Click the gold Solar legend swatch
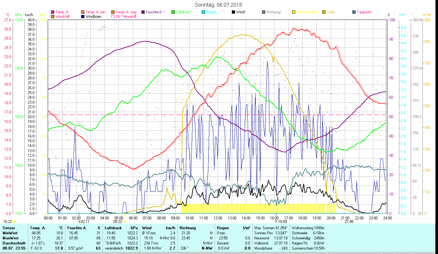Image resolution: width=438 pixels, height=254 pixels. pyautogui.click(x=324, y=12)
